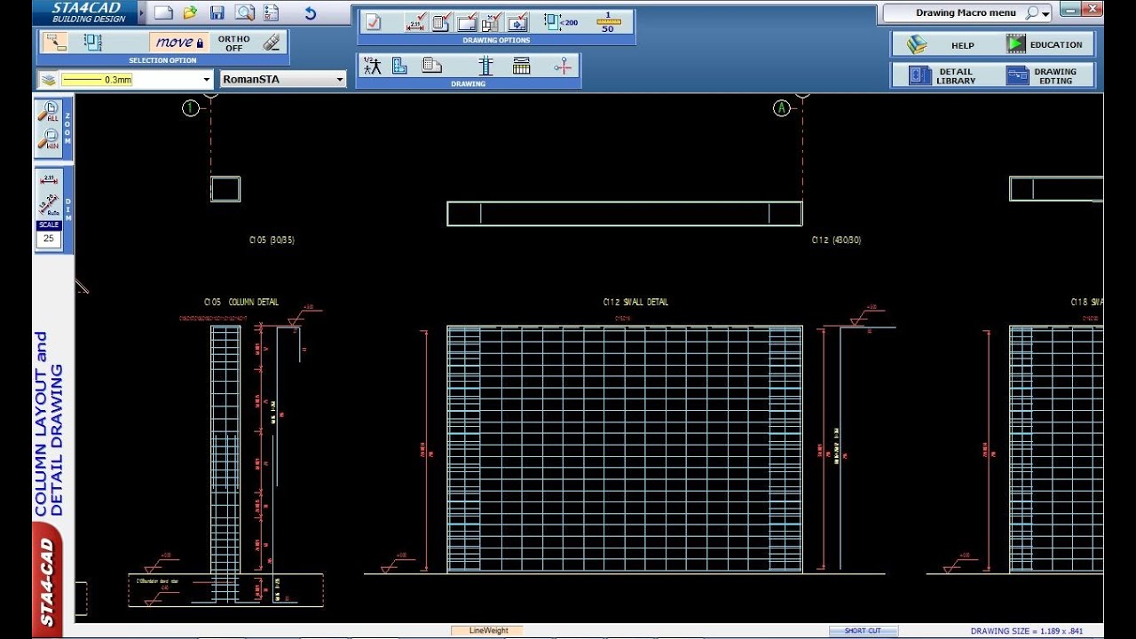Click the axis bubble labeled 1
This screenshot has width=1136, height=639.
pyautogui.click(x=191, y=108)
